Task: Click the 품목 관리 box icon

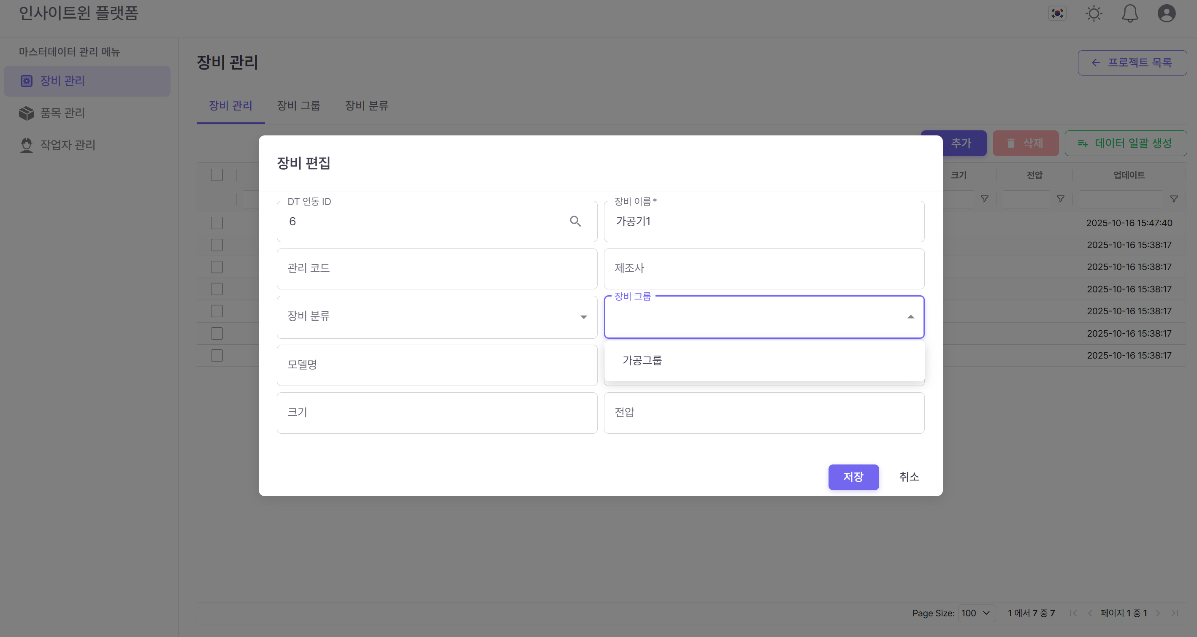Action: point(27,113)
